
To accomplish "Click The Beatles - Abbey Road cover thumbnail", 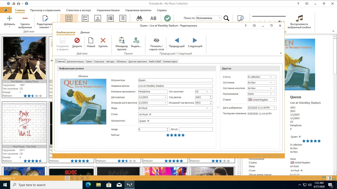I will (24, 58).
